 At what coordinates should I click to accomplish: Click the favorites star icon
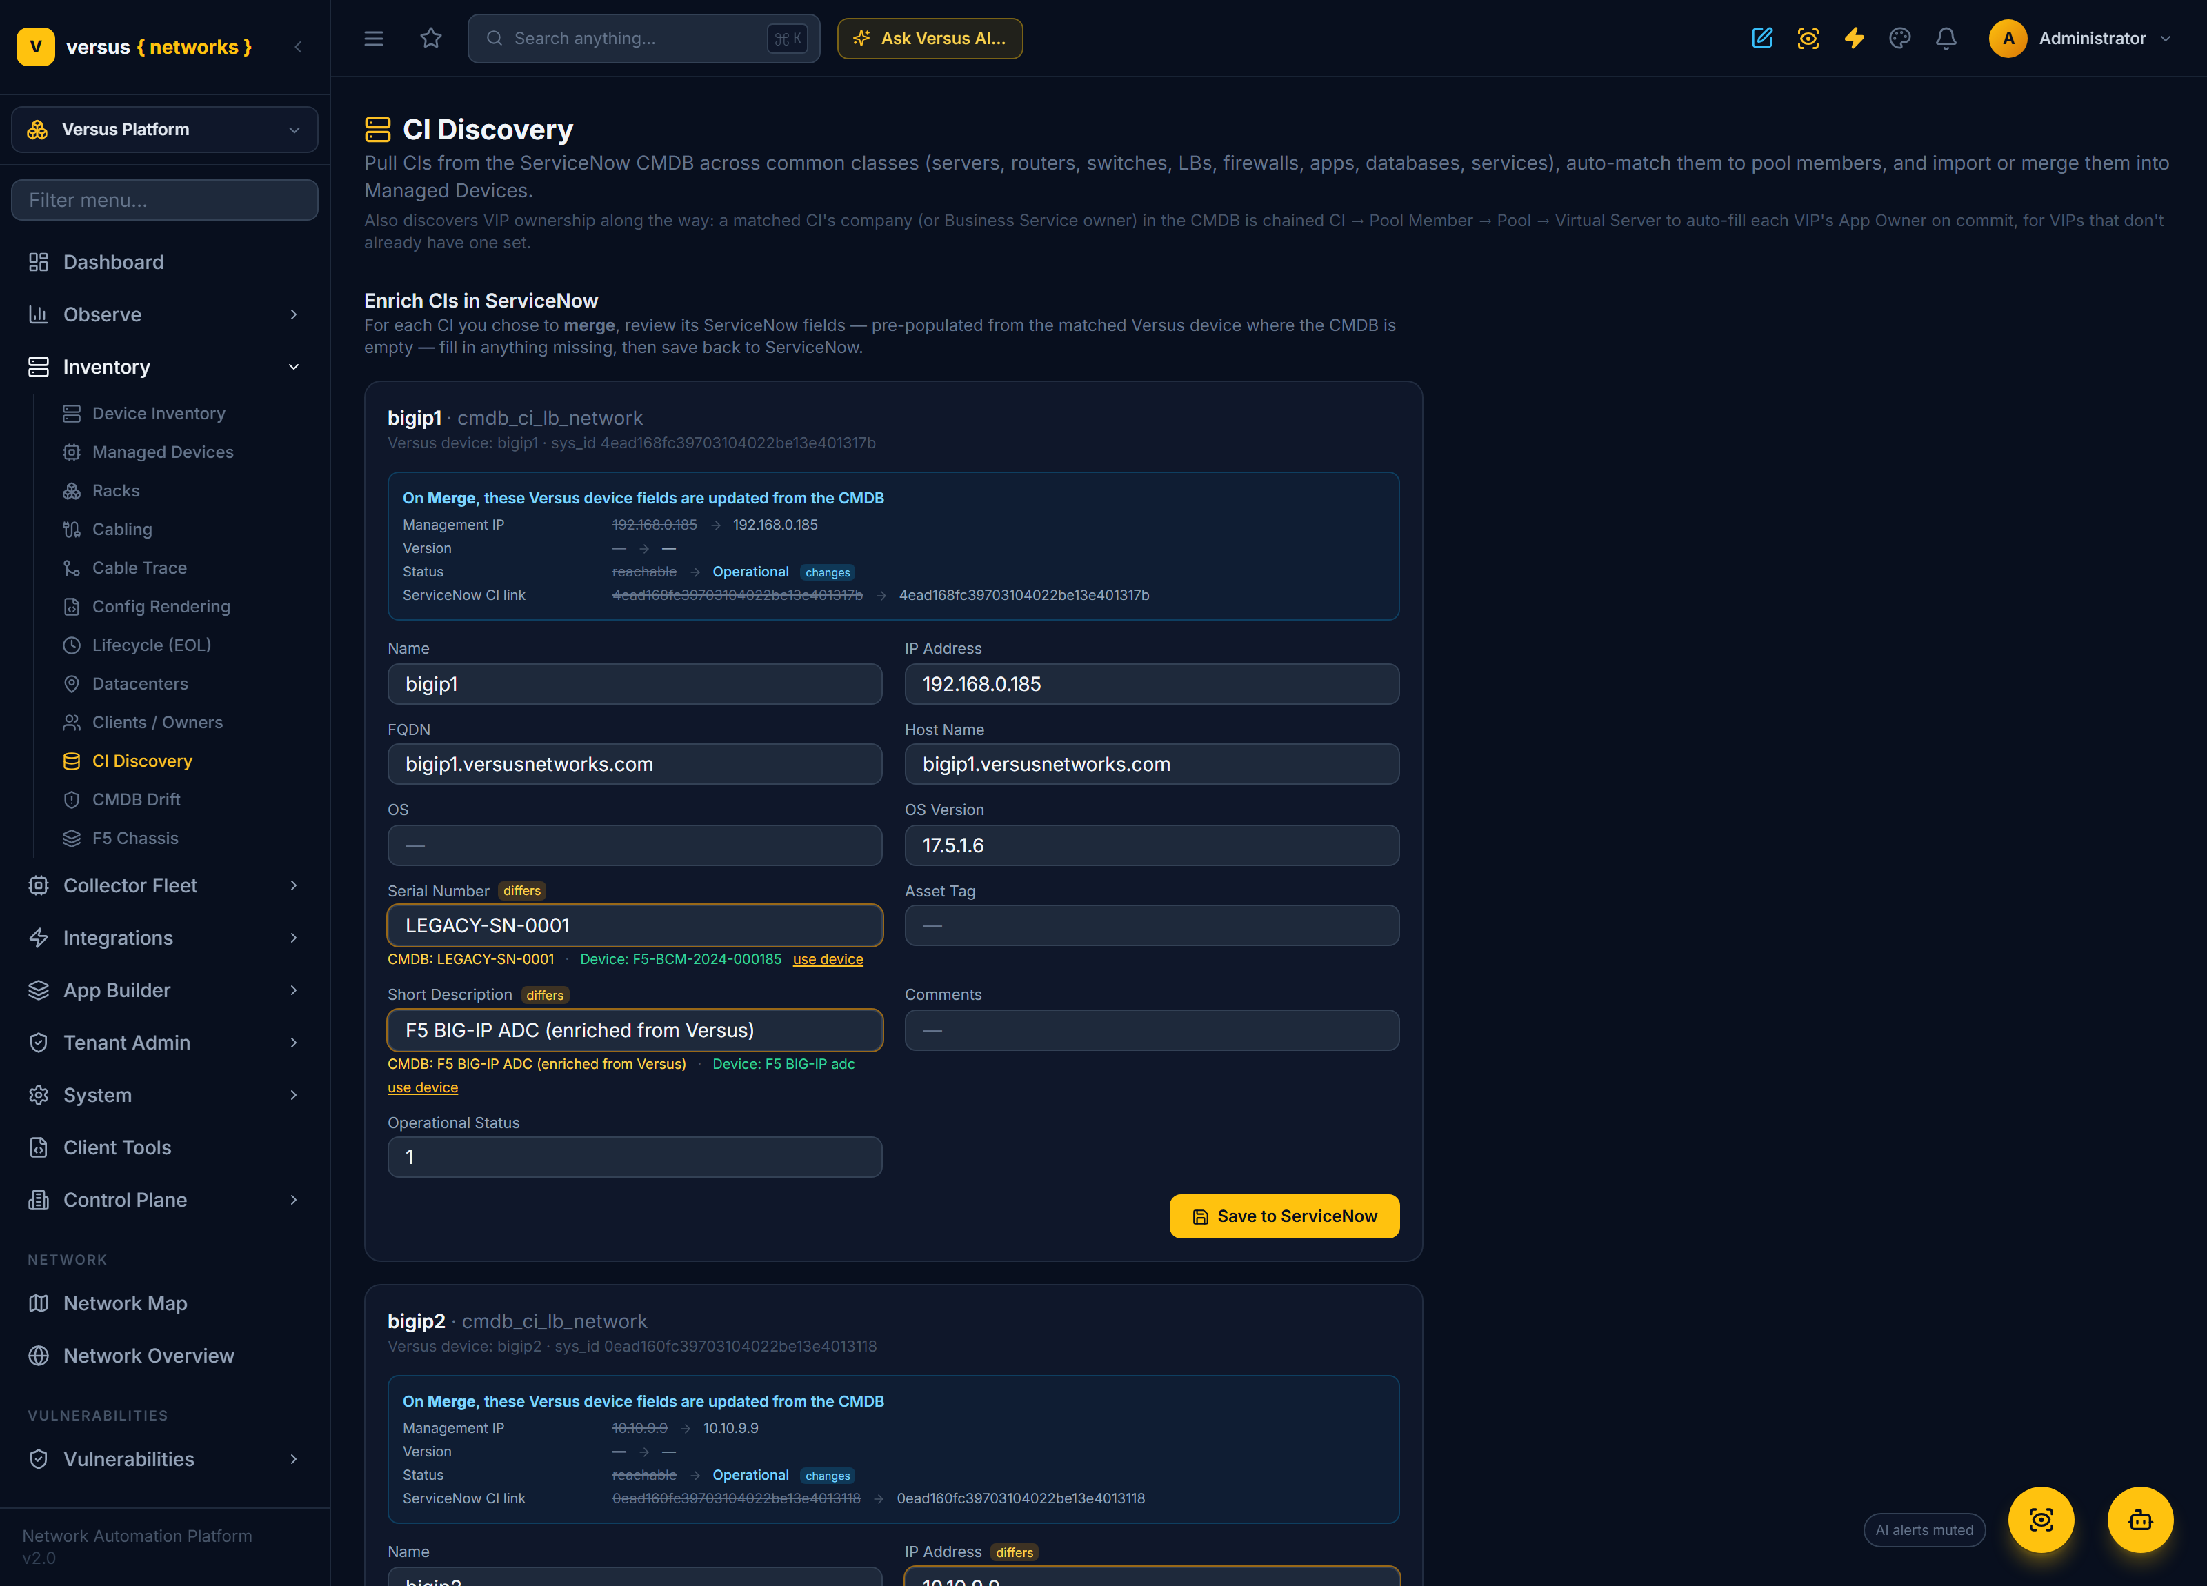(431, 39)
